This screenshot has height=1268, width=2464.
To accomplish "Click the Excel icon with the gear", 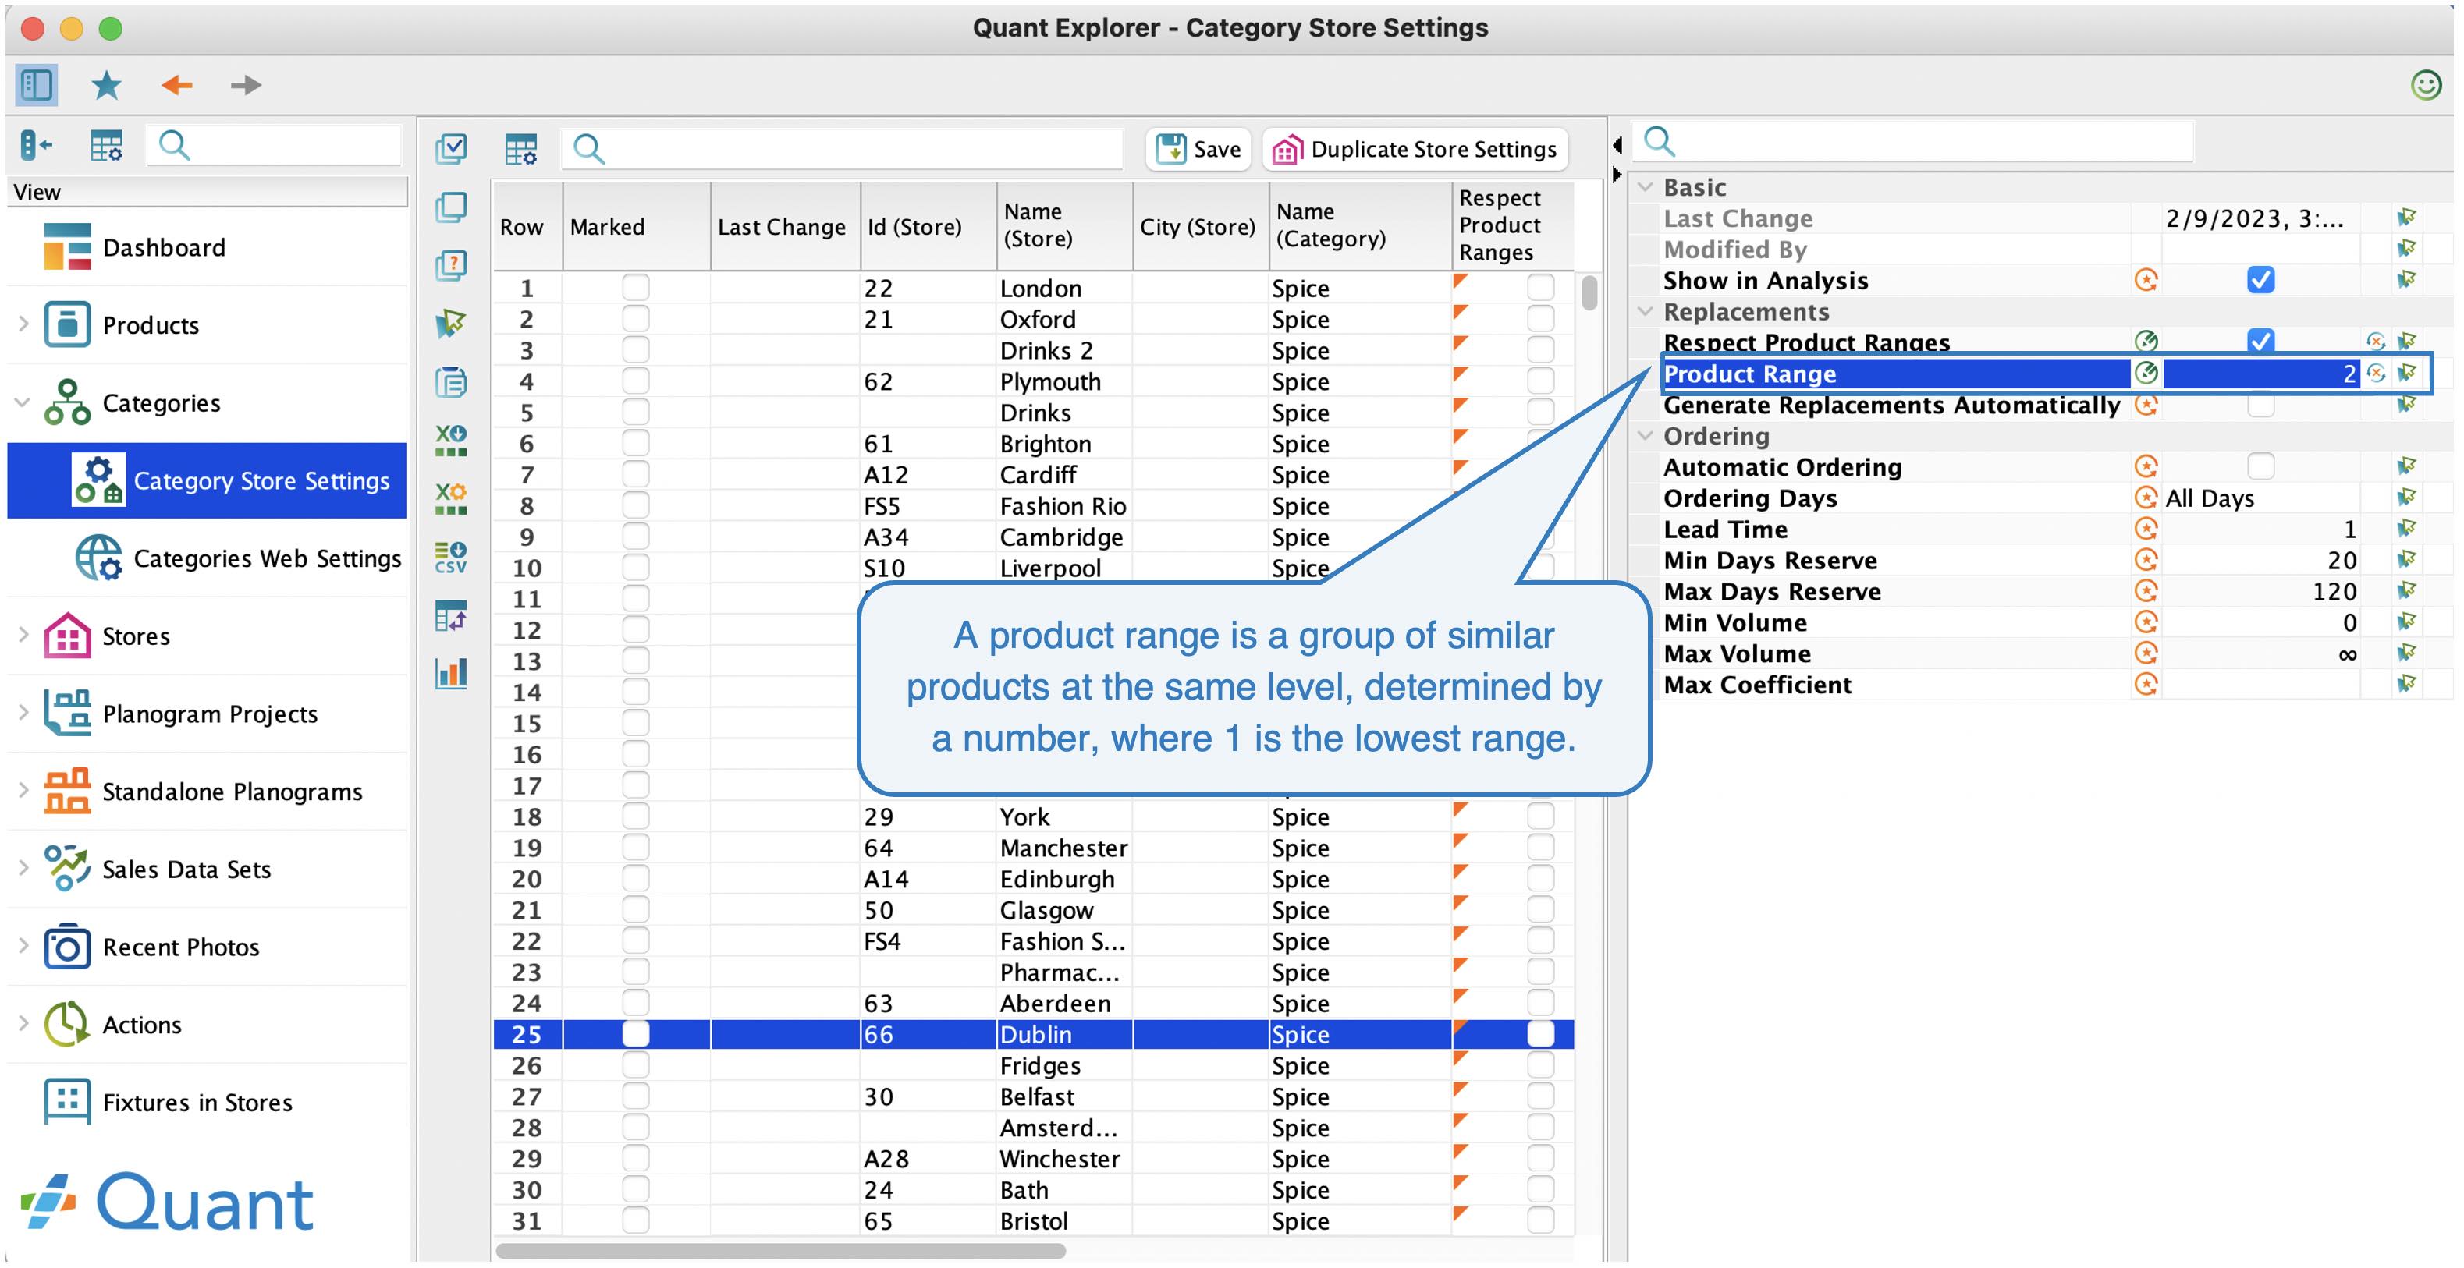I will click(450, 498).
